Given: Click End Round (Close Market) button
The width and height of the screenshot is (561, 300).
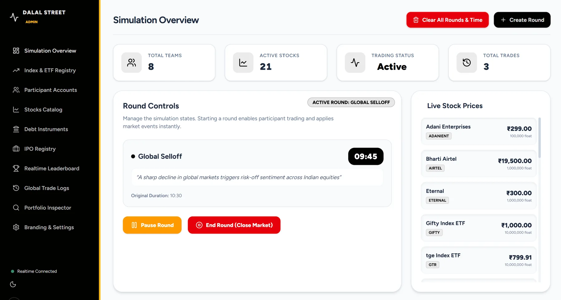Looking at the screenshot, I should tap(234, 225).
